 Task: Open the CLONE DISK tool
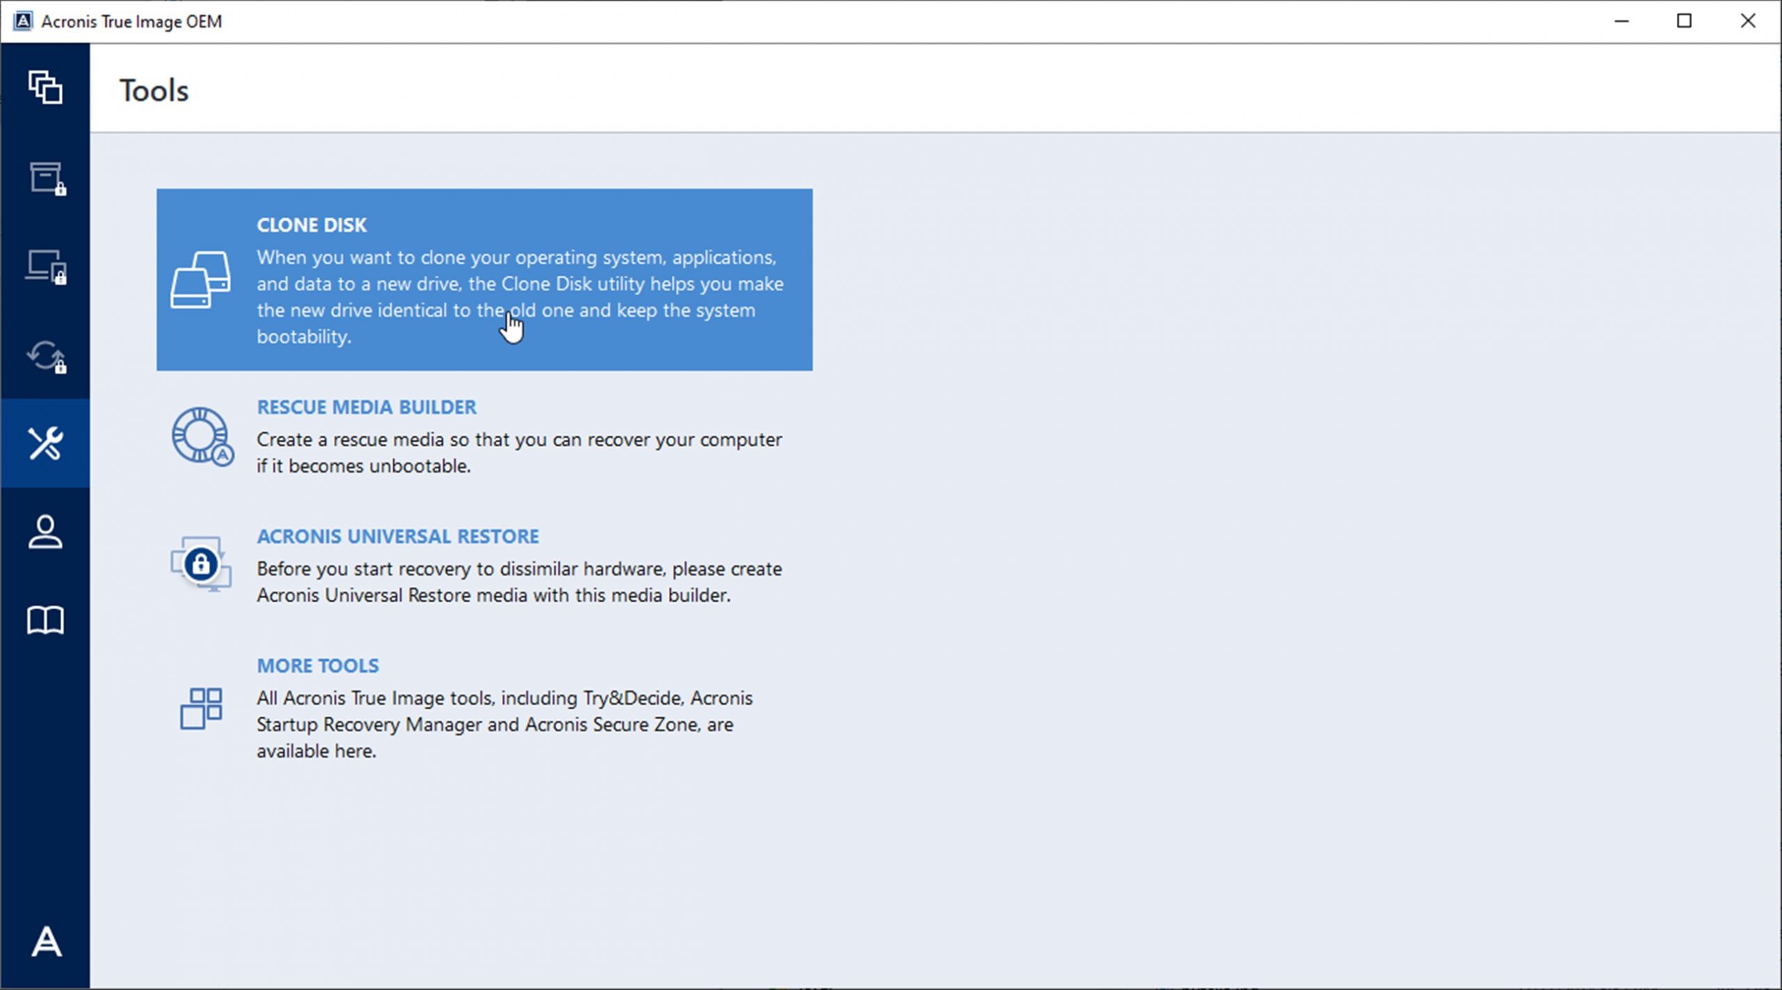[x=484, y=279]
